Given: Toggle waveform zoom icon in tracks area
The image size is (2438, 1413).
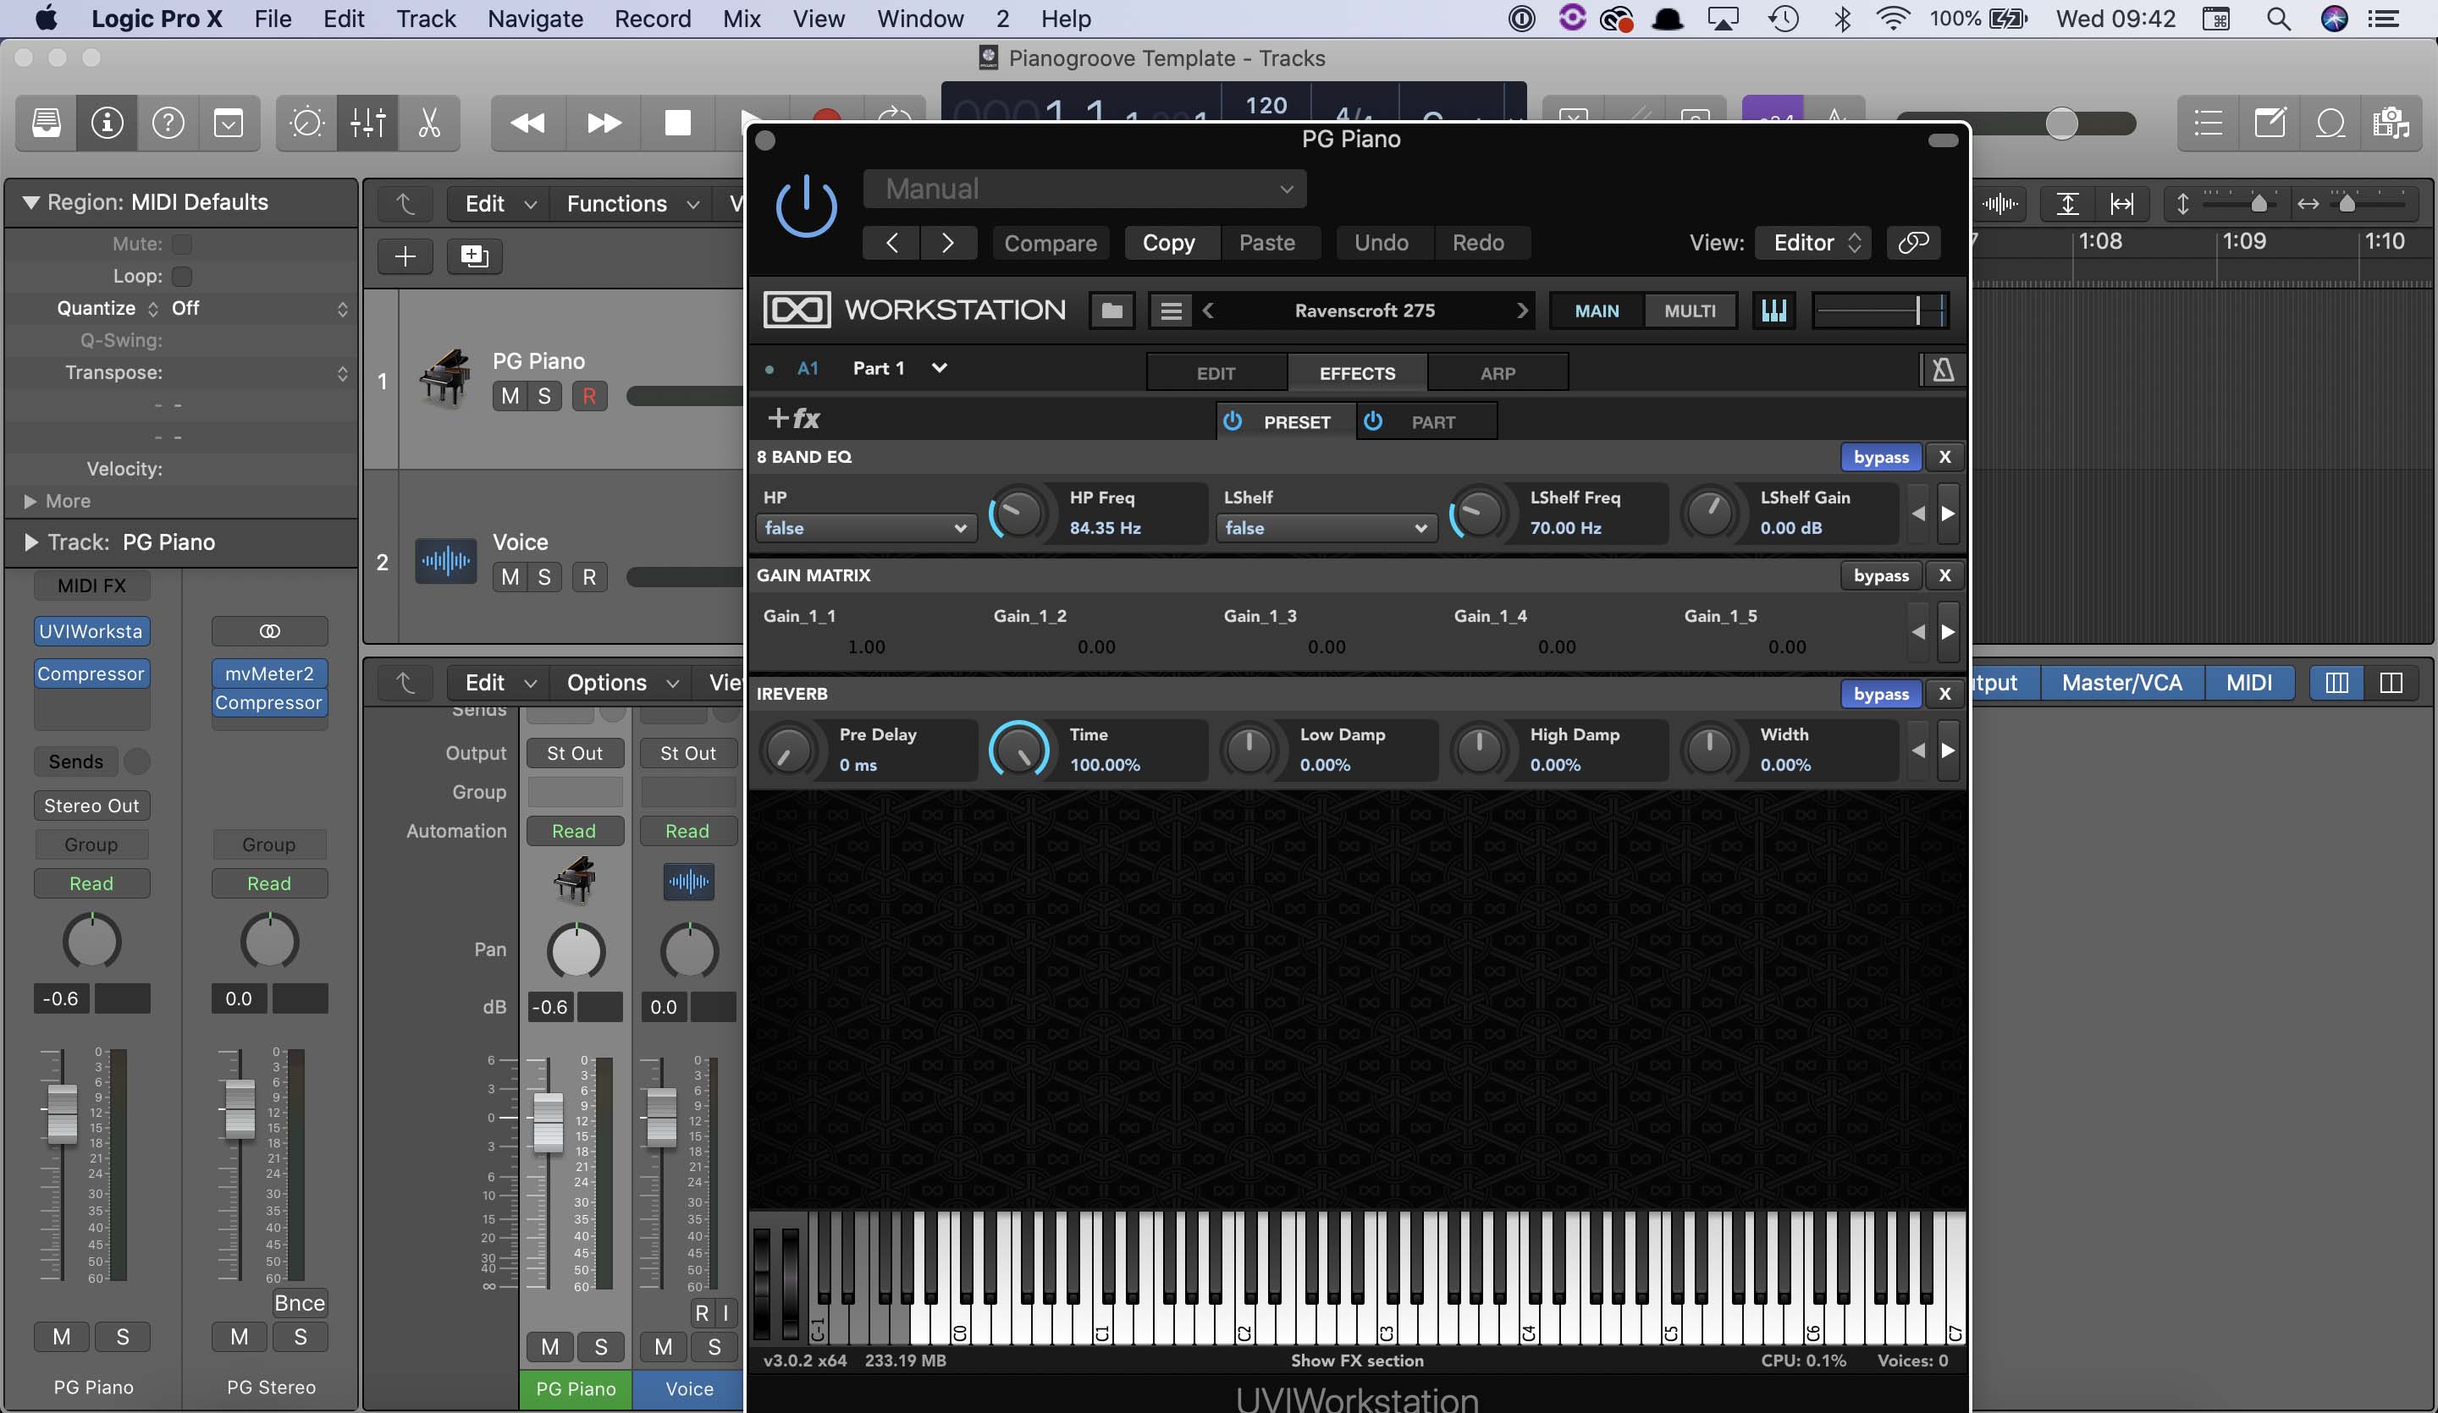Looking at the screenshot, I should click(1999, 203).
